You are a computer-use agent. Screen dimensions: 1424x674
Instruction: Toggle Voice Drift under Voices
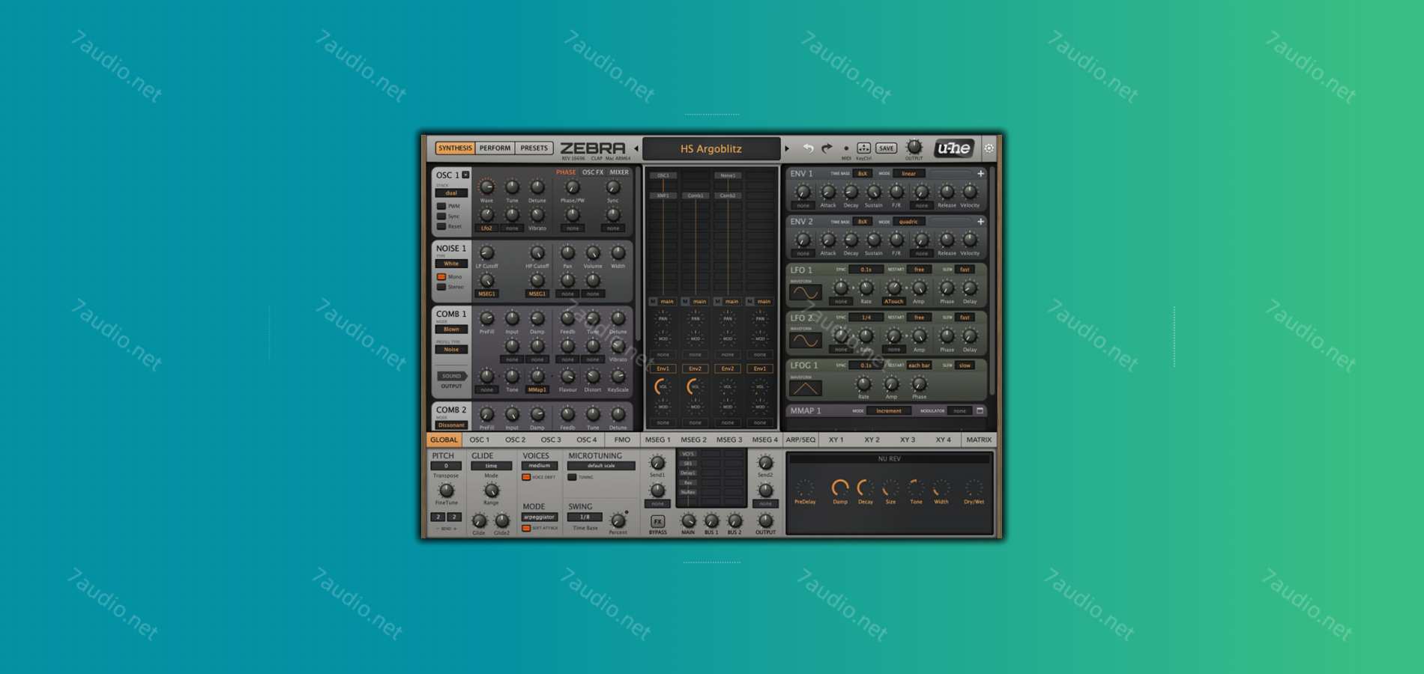pyautogui.click(x=526, y=477)
